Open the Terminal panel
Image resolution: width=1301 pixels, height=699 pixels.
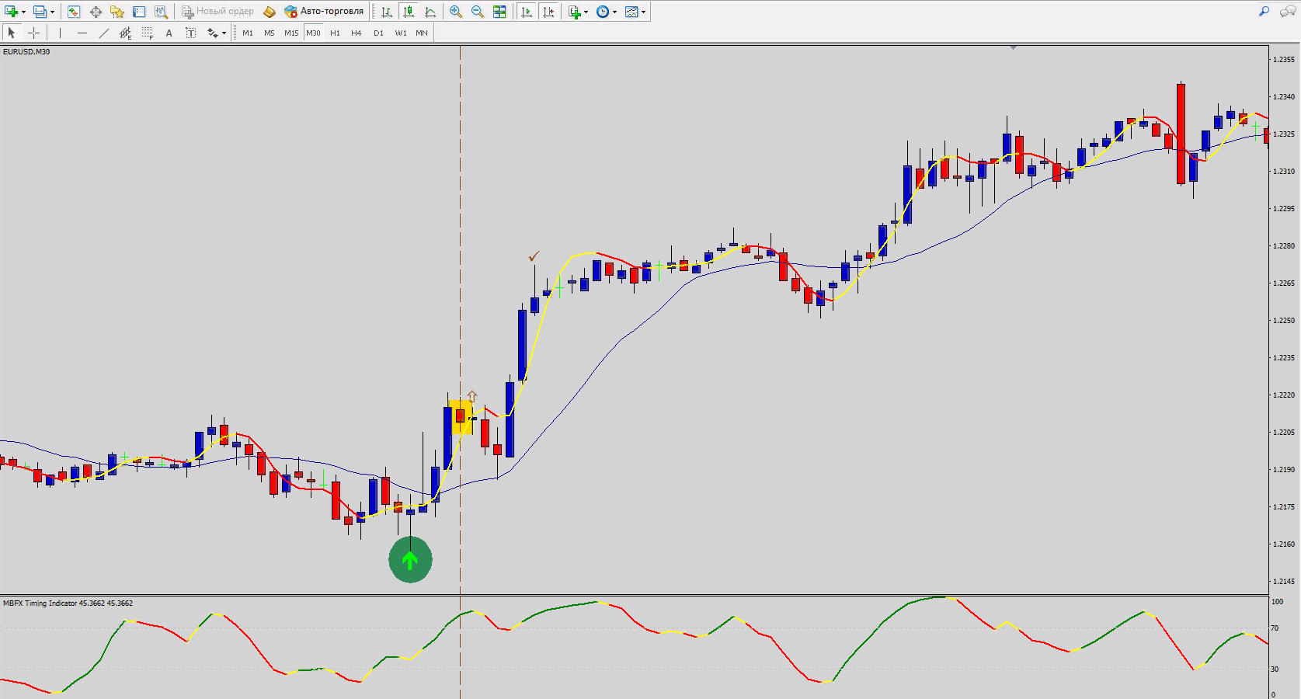[139, 12]
